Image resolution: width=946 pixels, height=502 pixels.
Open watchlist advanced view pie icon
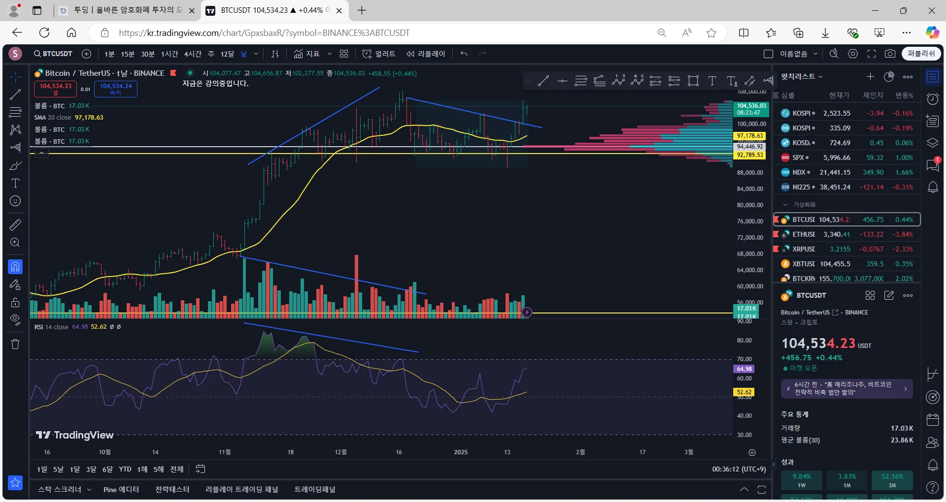pyautogui.click(x=889, y=77)
